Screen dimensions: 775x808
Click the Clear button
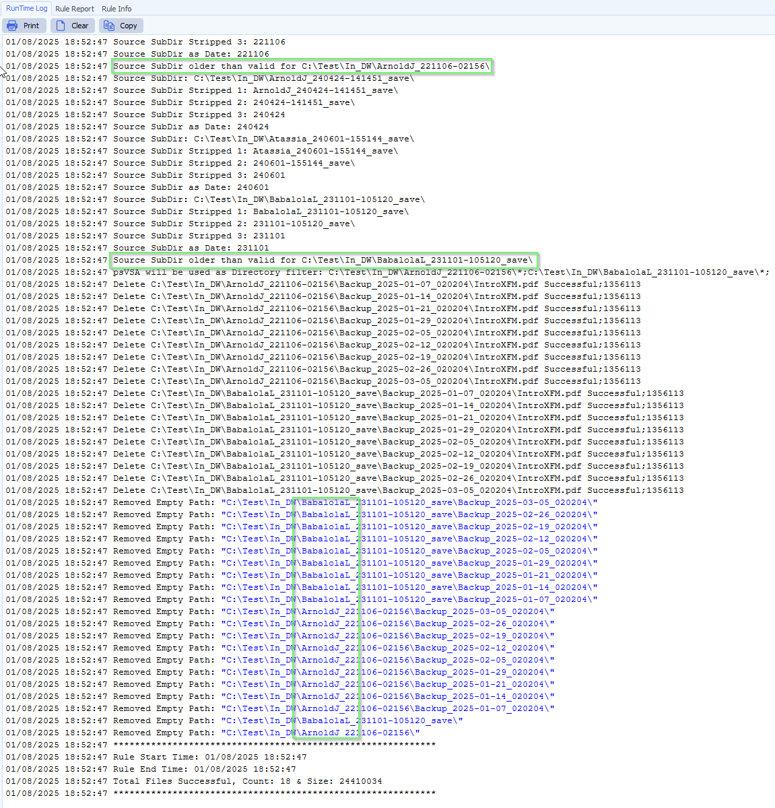73,26
